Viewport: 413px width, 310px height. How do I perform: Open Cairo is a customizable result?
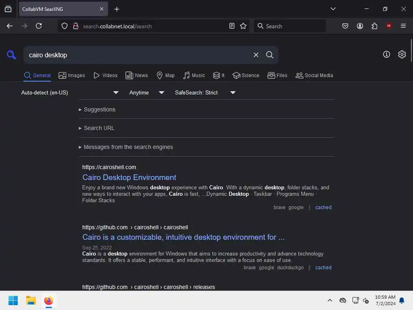pyautogui.click(x=184, y=237)
